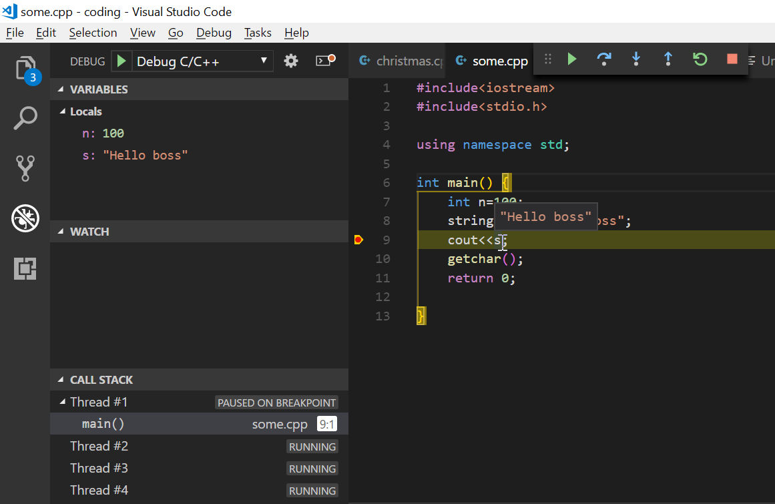Collapse the CALL STACK section

61,380
